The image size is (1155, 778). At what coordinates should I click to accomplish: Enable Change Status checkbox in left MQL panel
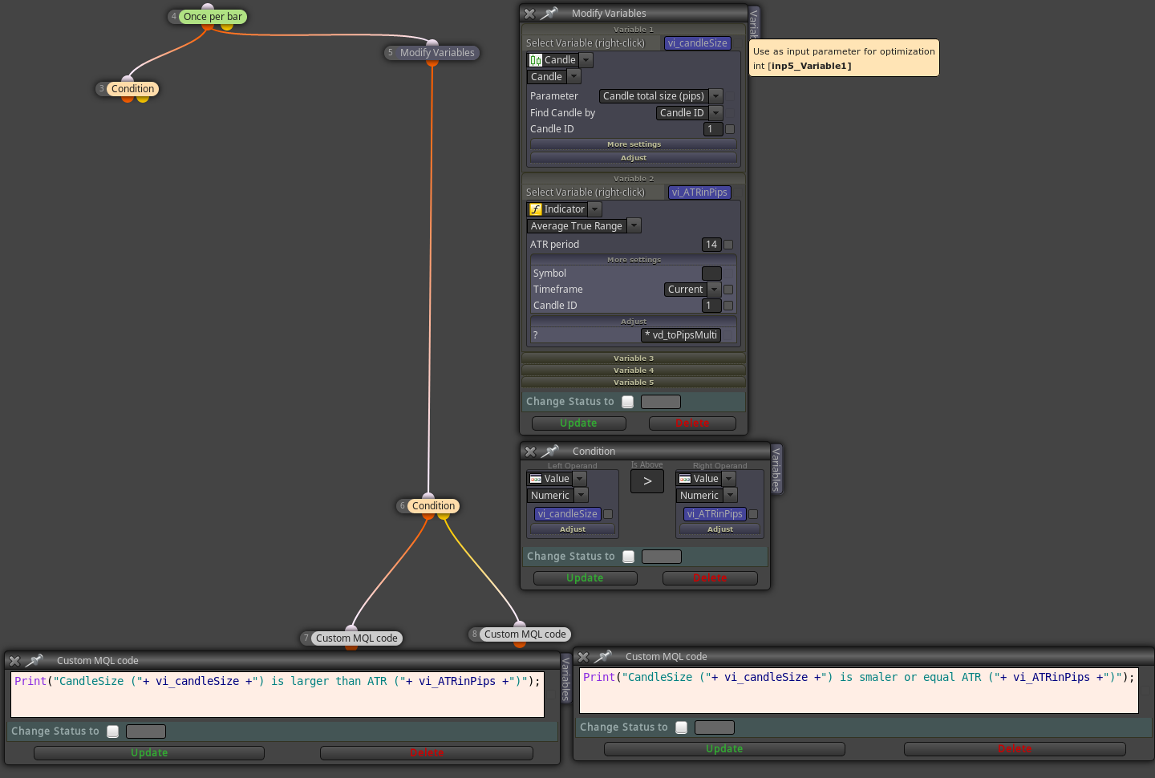pos(113,731)
